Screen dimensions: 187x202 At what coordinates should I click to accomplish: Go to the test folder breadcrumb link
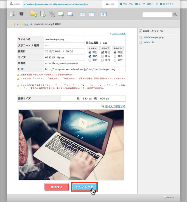pyautogui.click(x=26, y=24)
